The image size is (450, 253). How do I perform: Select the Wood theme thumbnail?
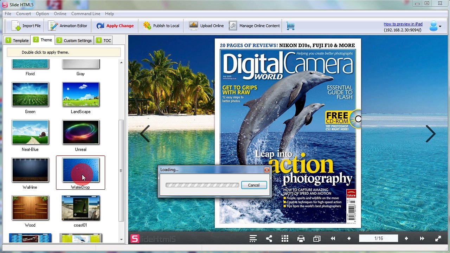click(30, 208)
